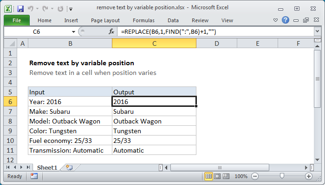
Task: Click the vertical scrollbar down arrow
Action: [x=317, y=160]
